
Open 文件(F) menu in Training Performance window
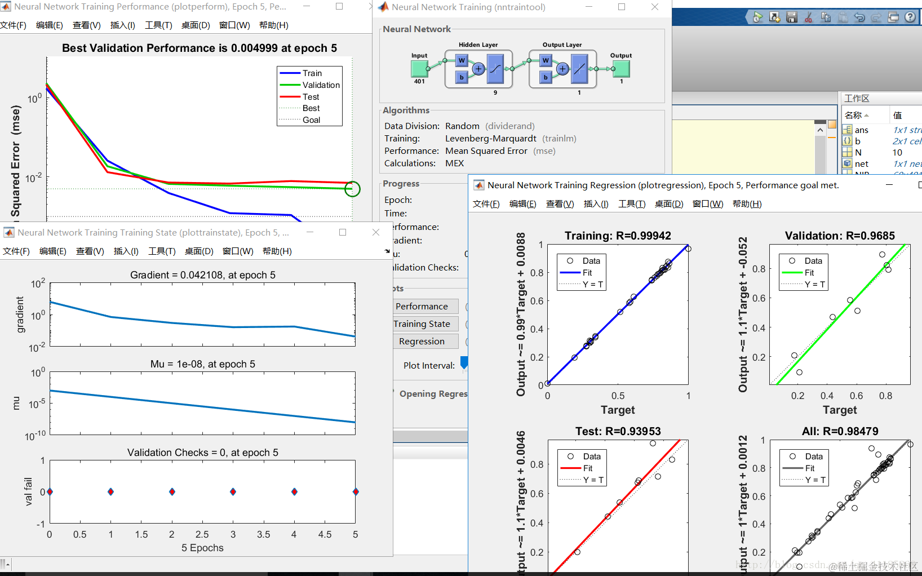click(14, 25)
